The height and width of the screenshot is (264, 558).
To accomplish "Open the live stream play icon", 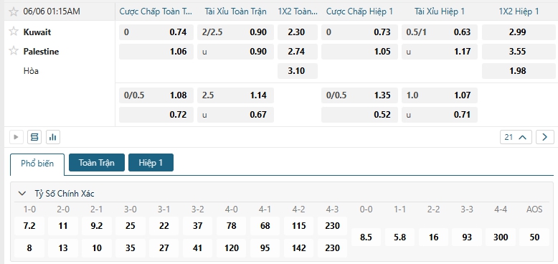I will pyautogui.click(x=16, y=137).
